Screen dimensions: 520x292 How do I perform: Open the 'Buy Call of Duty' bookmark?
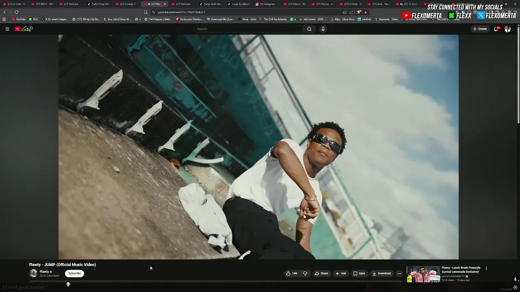click(x=117, y=19)
